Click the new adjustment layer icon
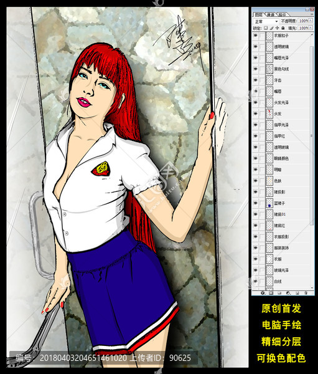 point(288,292)
